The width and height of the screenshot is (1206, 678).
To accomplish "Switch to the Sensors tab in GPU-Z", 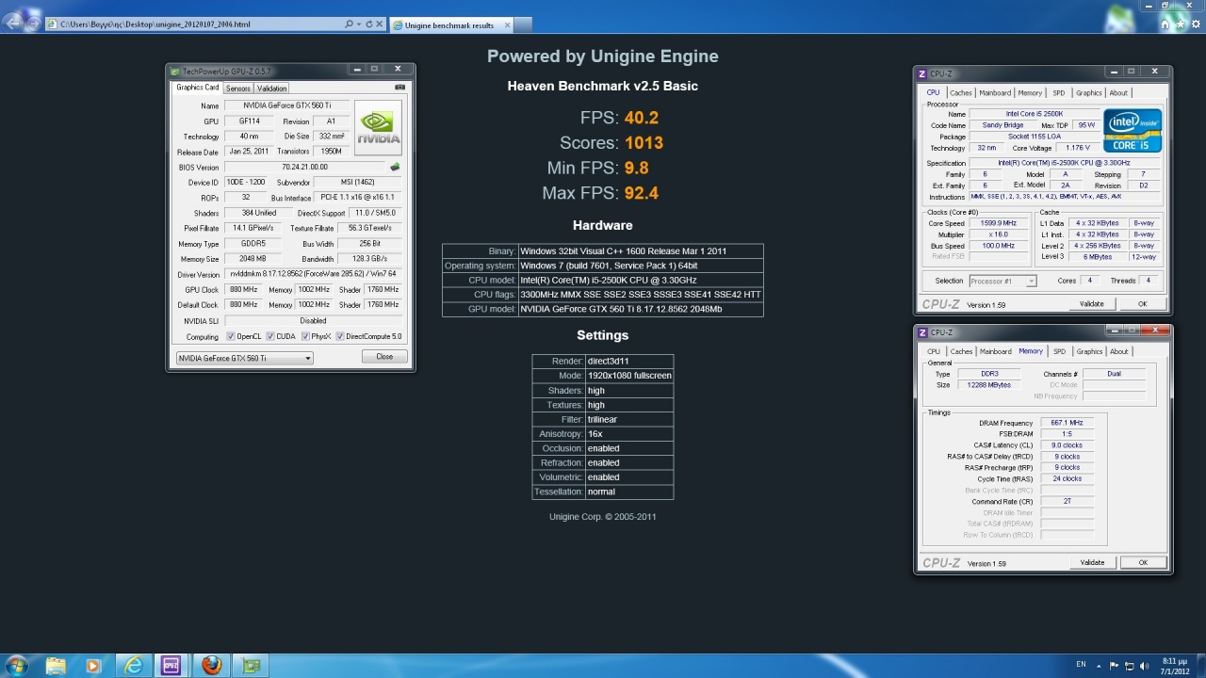I will [x=237, y=89].
